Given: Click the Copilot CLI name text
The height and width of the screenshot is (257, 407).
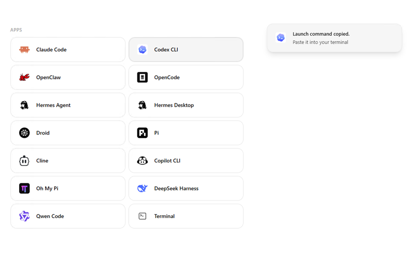Looking at the screenshot, I should coord(167,160).
